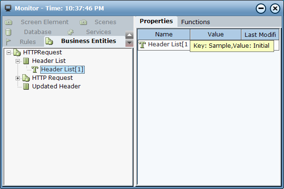284x189 pixels.
Task: Click the Header List[1] text icon
Action: pyautogui.click(x=35, y=69)
